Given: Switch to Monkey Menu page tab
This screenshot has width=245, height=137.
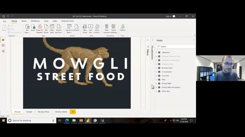Looking at the screenshot, I should (44, 112).
